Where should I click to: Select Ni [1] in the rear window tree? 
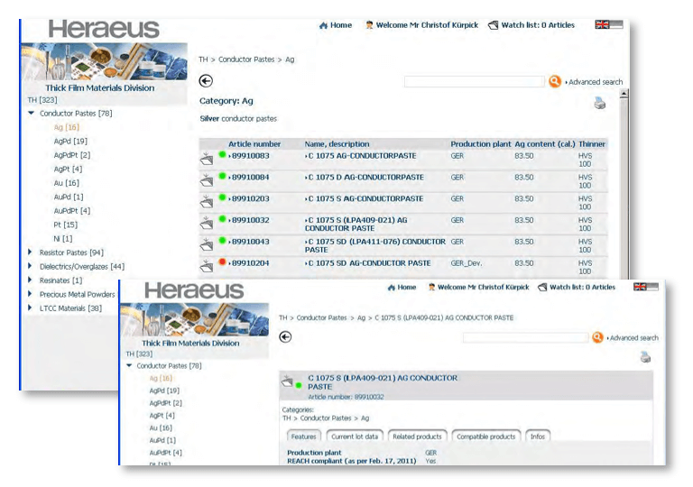coord(63,239)
